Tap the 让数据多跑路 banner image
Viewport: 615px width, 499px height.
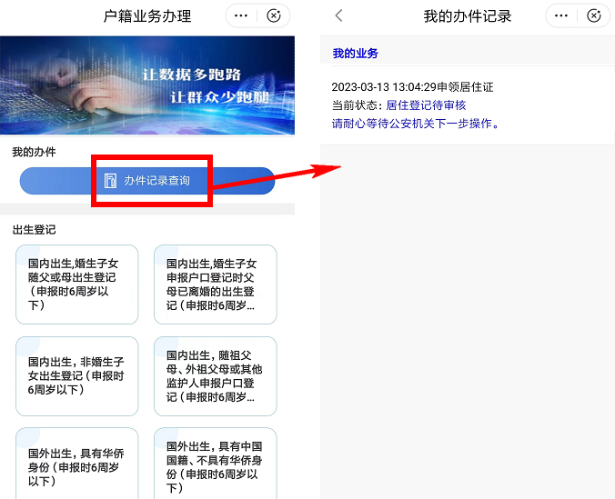(147, 85)
